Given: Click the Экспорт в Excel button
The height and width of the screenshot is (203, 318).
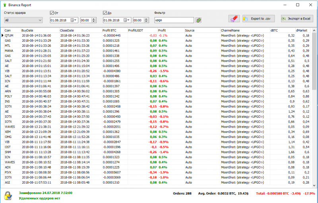Looking at the screenshot, I should pyautogui.click(x=297, y=19).
